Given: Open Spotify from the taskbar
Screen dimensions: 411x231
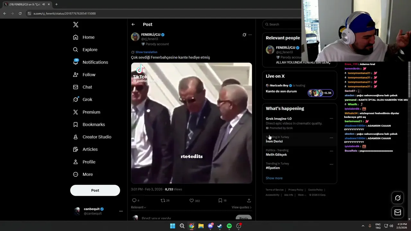Looking at the screenshot, I should 229,226.
